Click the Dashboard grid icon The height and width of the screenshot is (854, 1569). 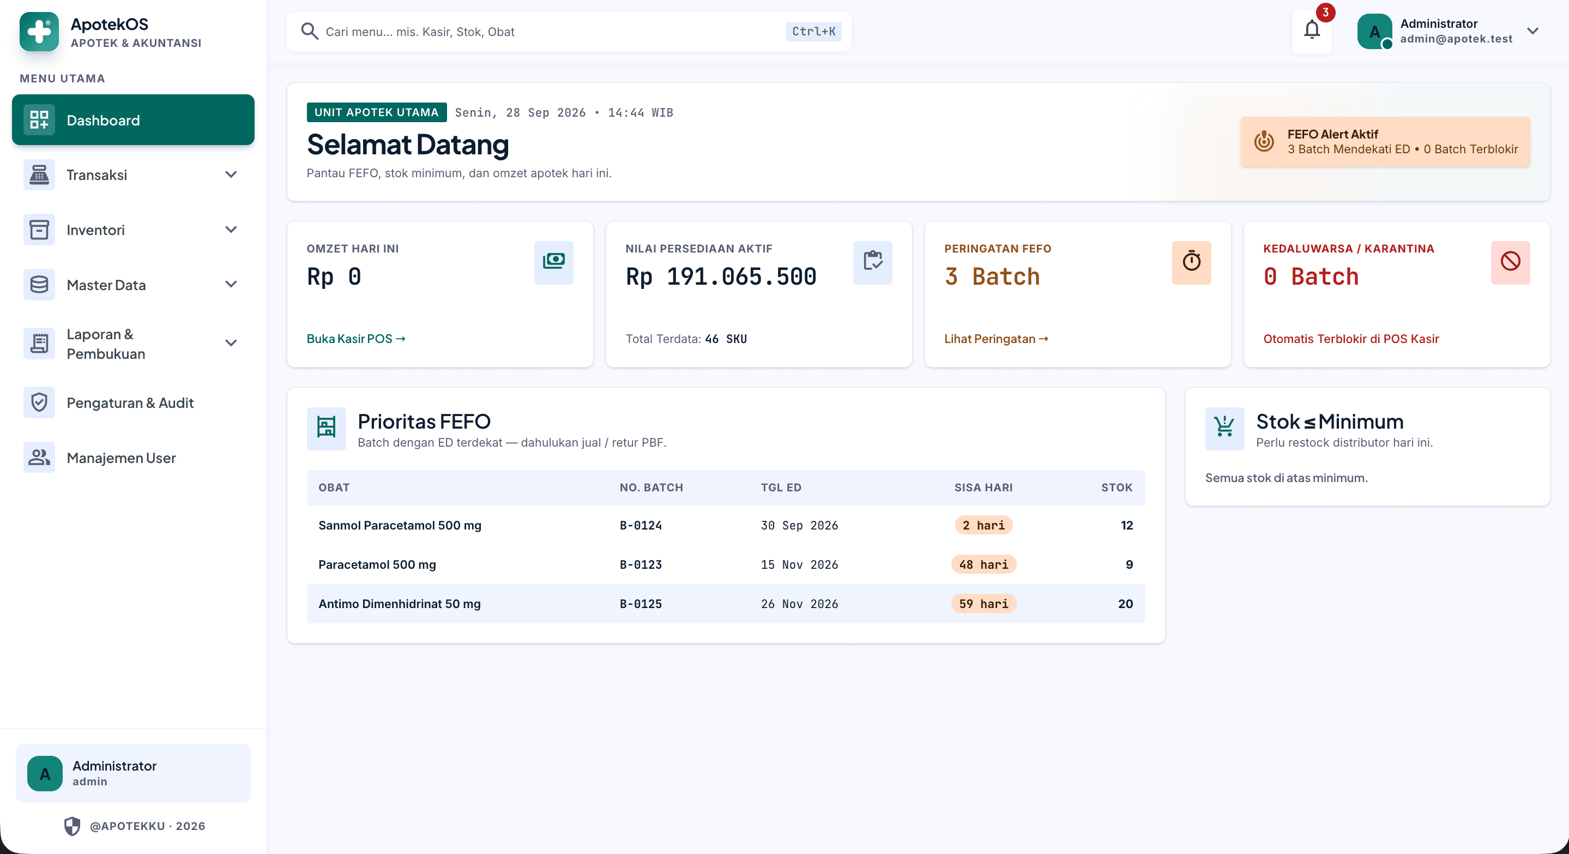pyautogui.click(x=39, y=120)
